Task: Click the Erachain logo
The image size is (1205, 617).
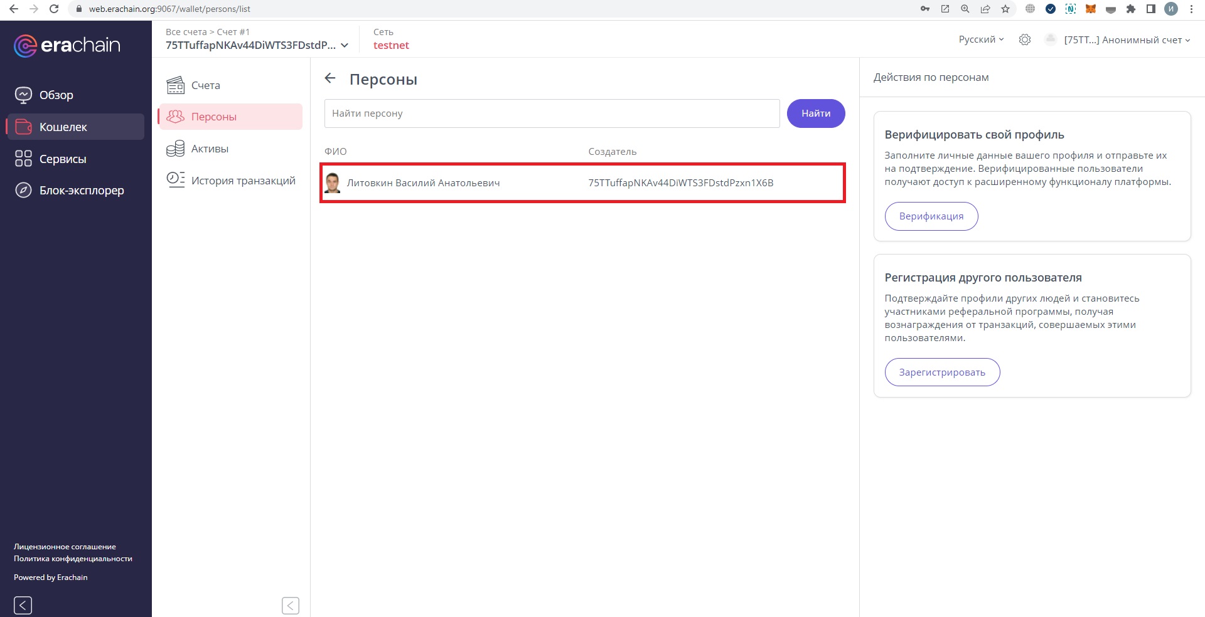Action: 67,45
